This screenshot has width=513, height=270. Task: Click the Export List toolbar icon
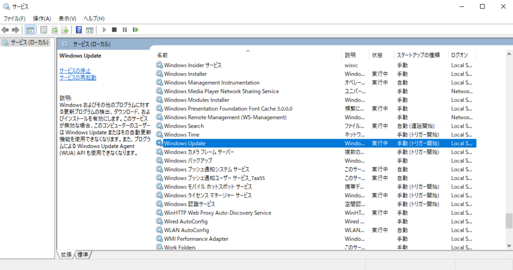click(65, 30)
